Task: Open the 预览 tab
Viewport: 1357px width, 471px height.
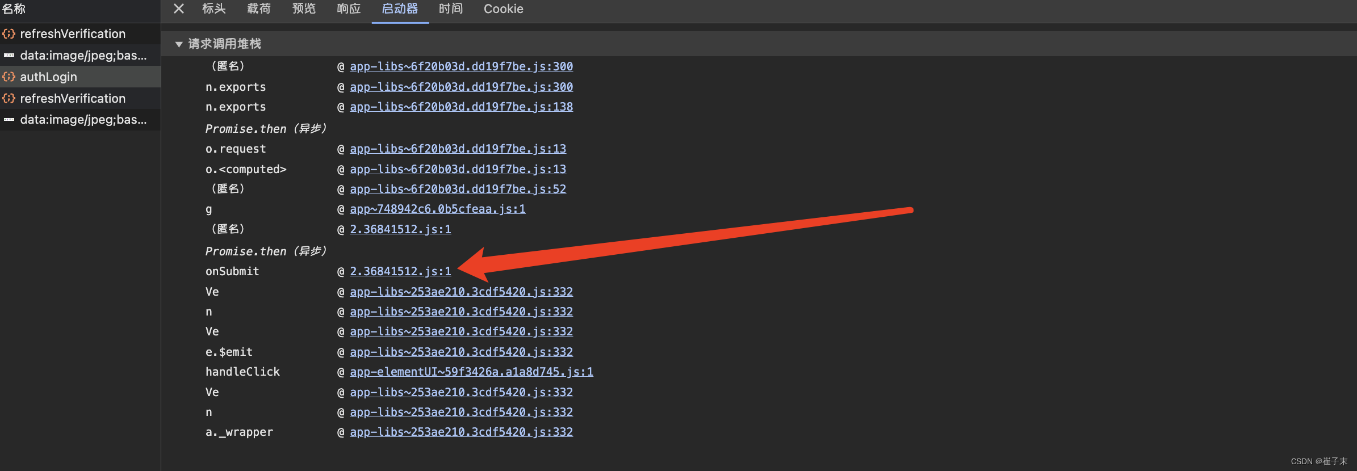Action: [304, 9]
